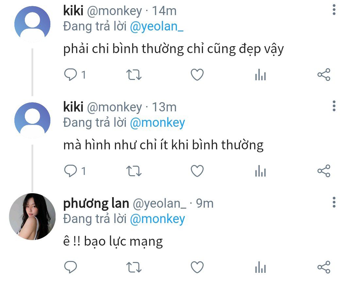Image resolution: width=353 pixels, height=281 pixels.
Task: Retweet the 'mà hình như' tweet
Action: pos(134,171)
